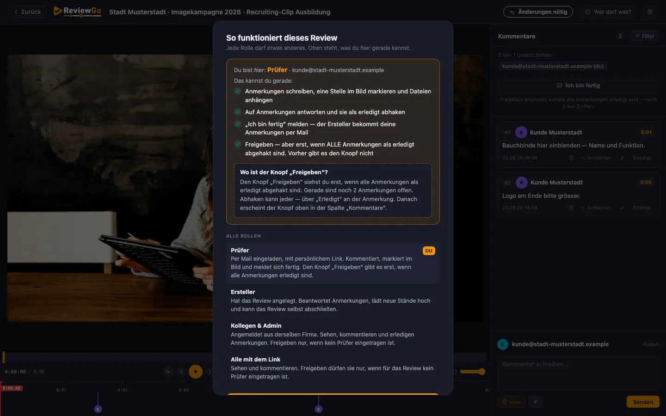Click the comment count badge '2'
Screen dimensions: 666x416
click(620, 36)
